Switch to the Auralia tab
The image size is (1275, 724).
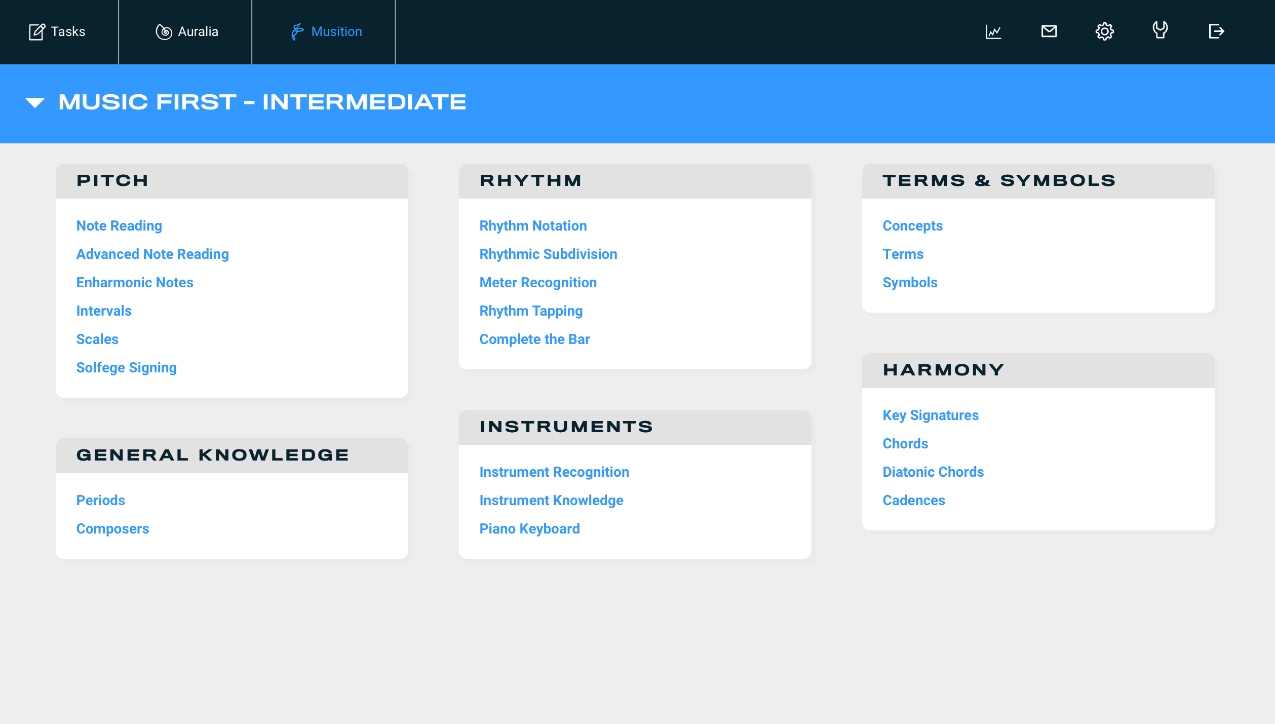[x=198, y=32]
